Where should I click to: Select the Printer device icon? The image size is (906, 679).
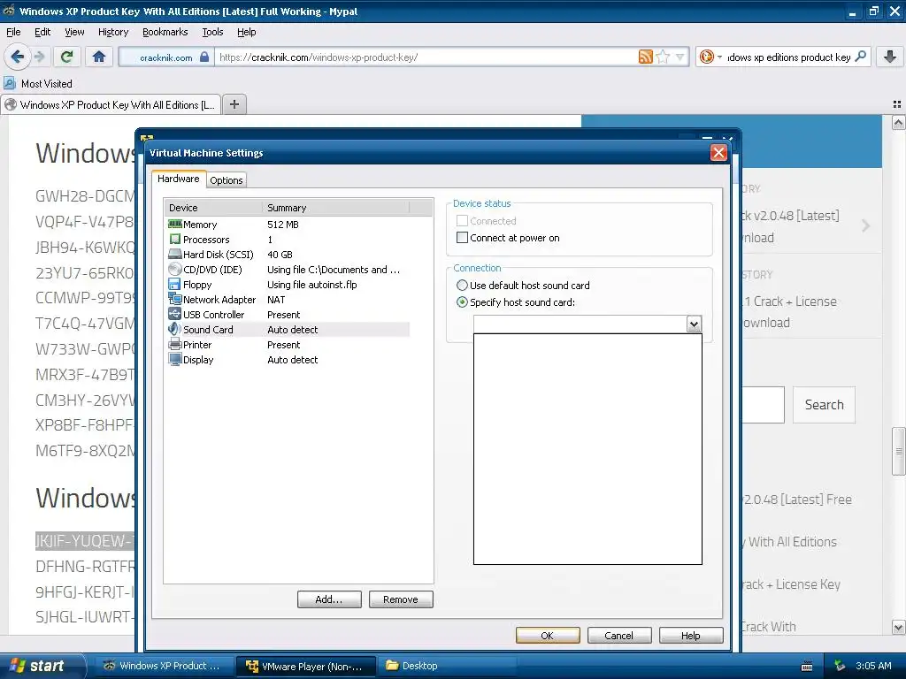click(174, 344)
